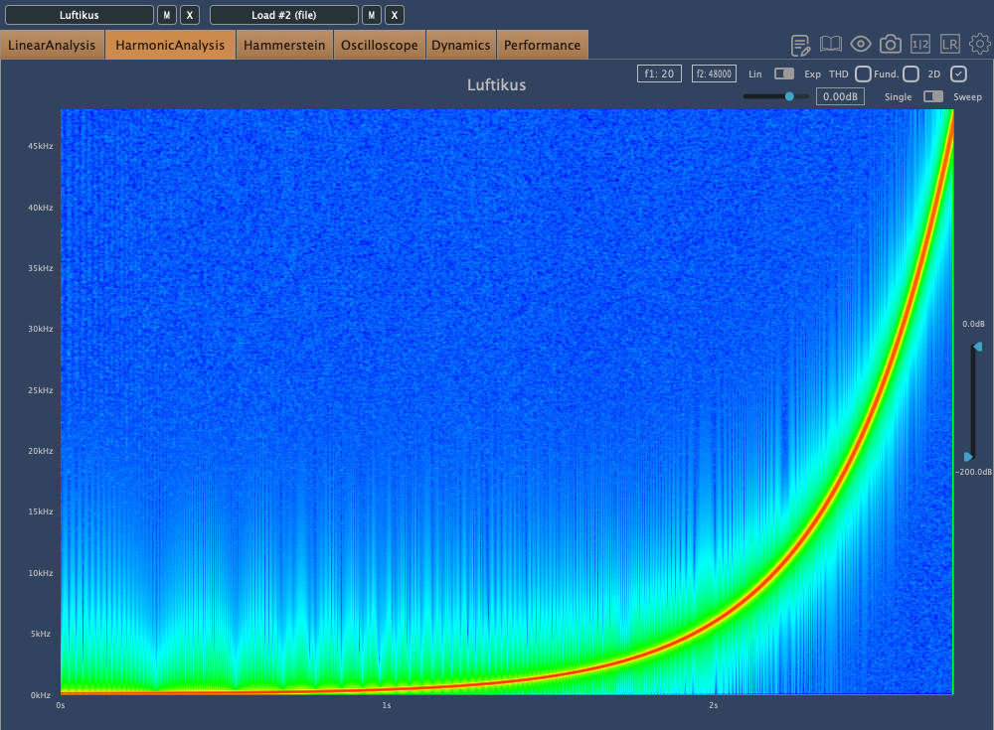The width and height of the screenshot is (994, 730).
Task: Take a snapshot with camera icon
Action: pyautogui.click(x=891, y=45)
